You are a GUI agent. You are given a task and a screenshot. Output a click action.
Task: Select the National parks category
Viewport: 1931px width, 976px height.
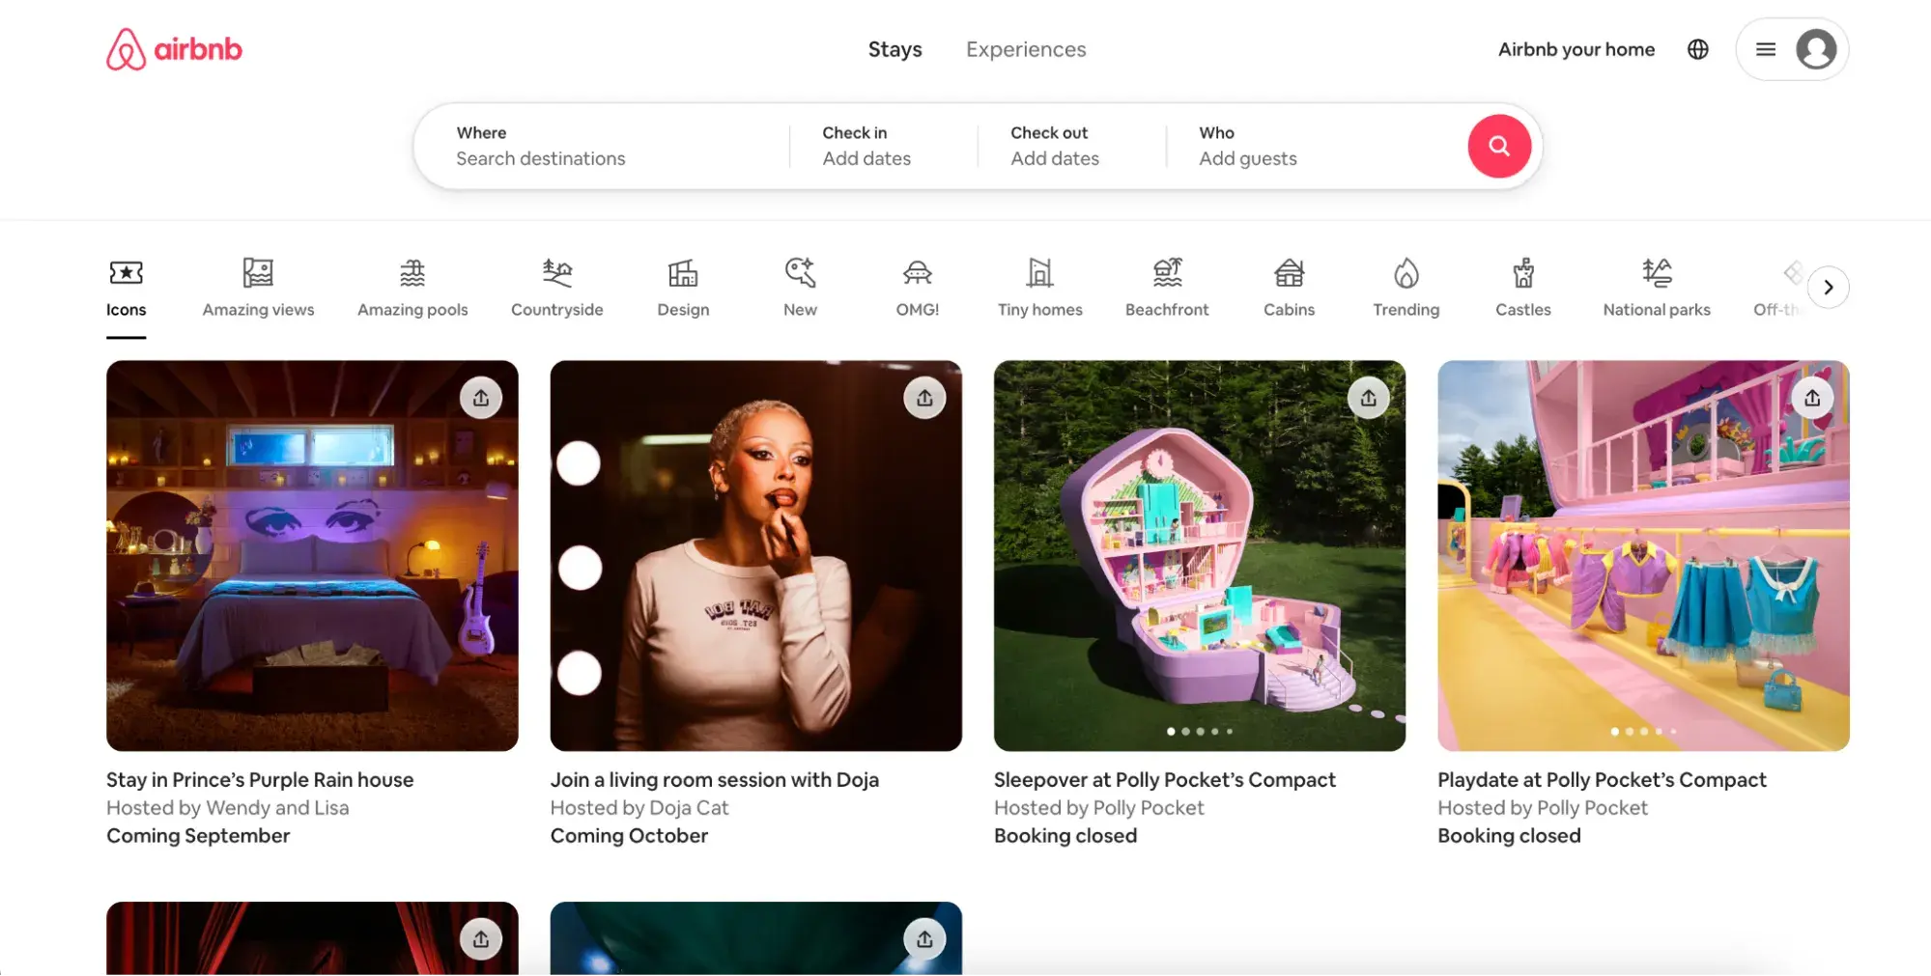click(1657, 289)
